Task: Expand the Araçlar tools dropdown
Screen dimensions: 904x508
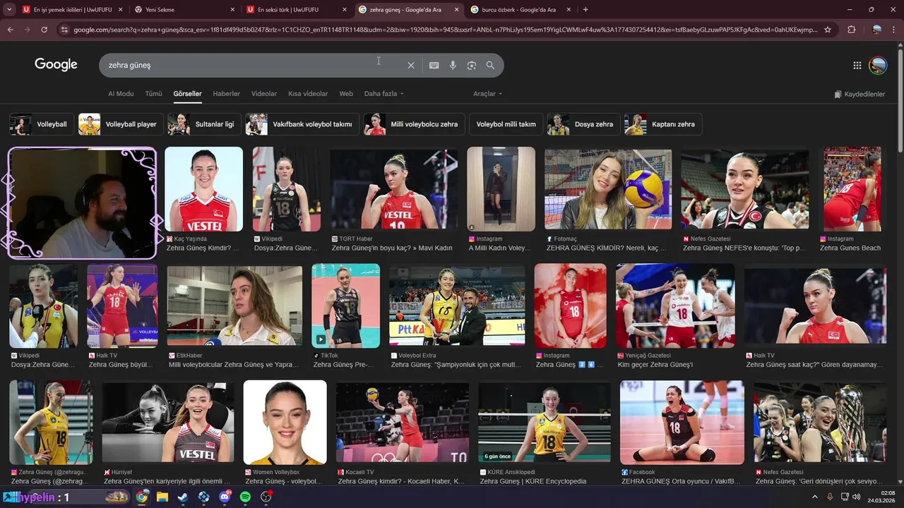Action: (x=487, y=94)
